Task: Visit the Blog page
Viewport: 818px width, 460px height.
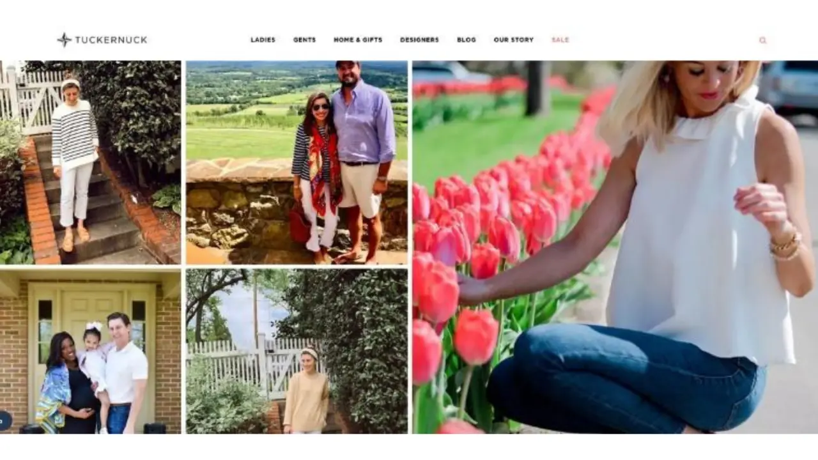Action: 467,40
